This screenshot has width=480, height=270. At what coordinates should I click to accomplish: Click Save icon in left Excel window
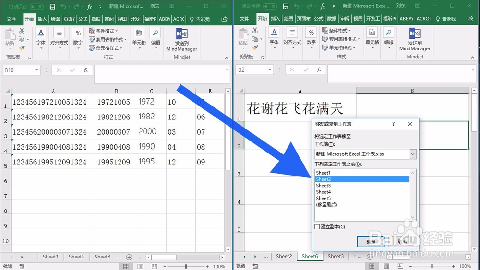(52, 6)
